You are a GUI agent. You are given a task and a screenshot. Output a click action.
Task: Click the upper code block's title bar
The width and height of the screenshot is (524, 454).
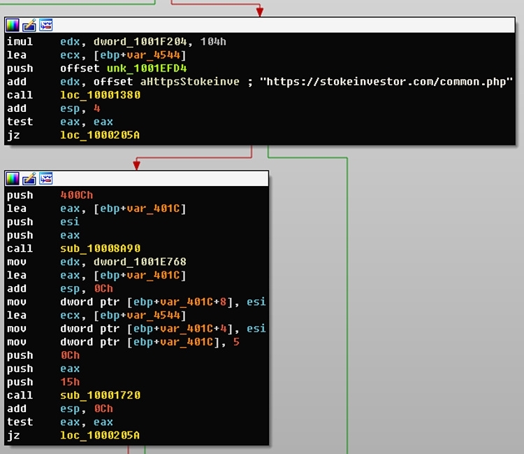point(260,25)
